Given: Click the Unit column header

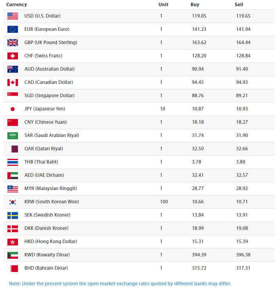Looking at the screenshot, I should 163,5.
